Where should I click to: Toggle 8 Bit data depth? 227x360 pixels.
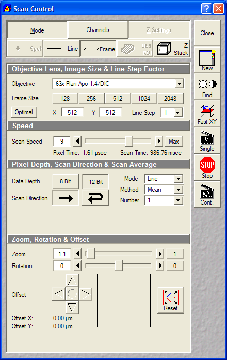click(66, 181)
